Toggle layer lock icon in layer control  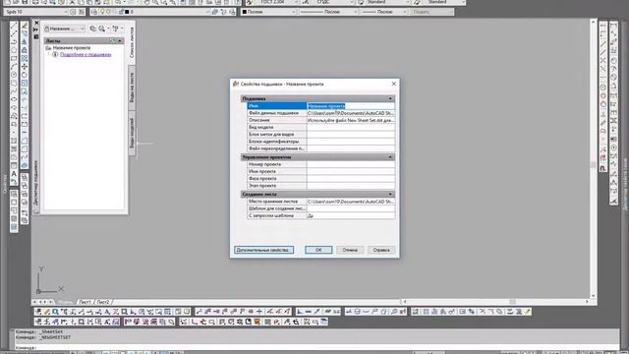[120, 12]
